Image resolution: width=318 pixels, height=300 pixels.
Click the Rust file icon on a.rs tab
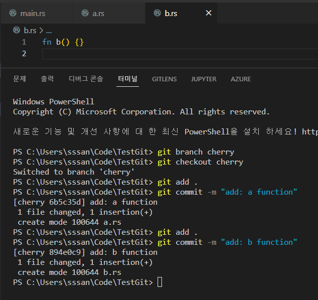pos(84,14)
